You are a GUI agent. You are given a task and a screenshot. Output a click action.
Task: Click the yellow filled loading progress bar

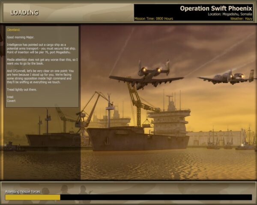(x=33, y=197)
